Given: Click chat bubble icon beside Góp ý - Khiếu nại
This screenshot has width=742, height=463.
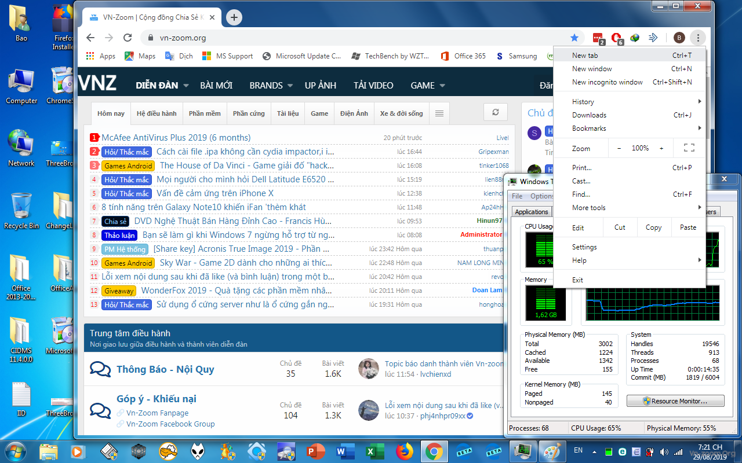Looking at the screenshot, I should tap(100, 410).
